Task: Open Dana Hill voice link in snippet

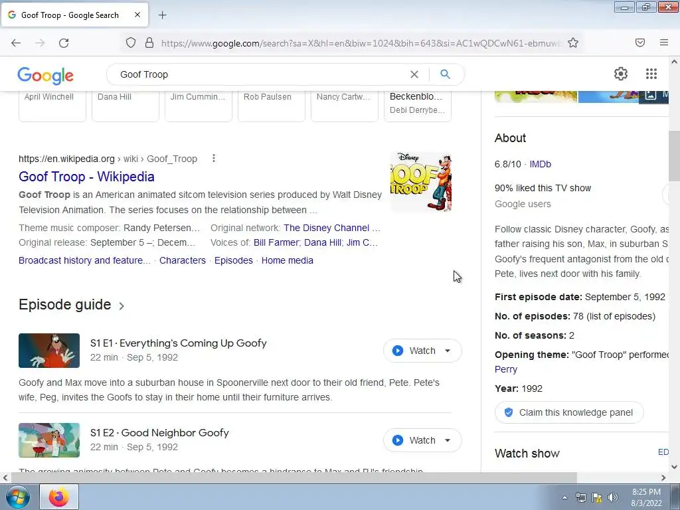Action: click(322, 242)
